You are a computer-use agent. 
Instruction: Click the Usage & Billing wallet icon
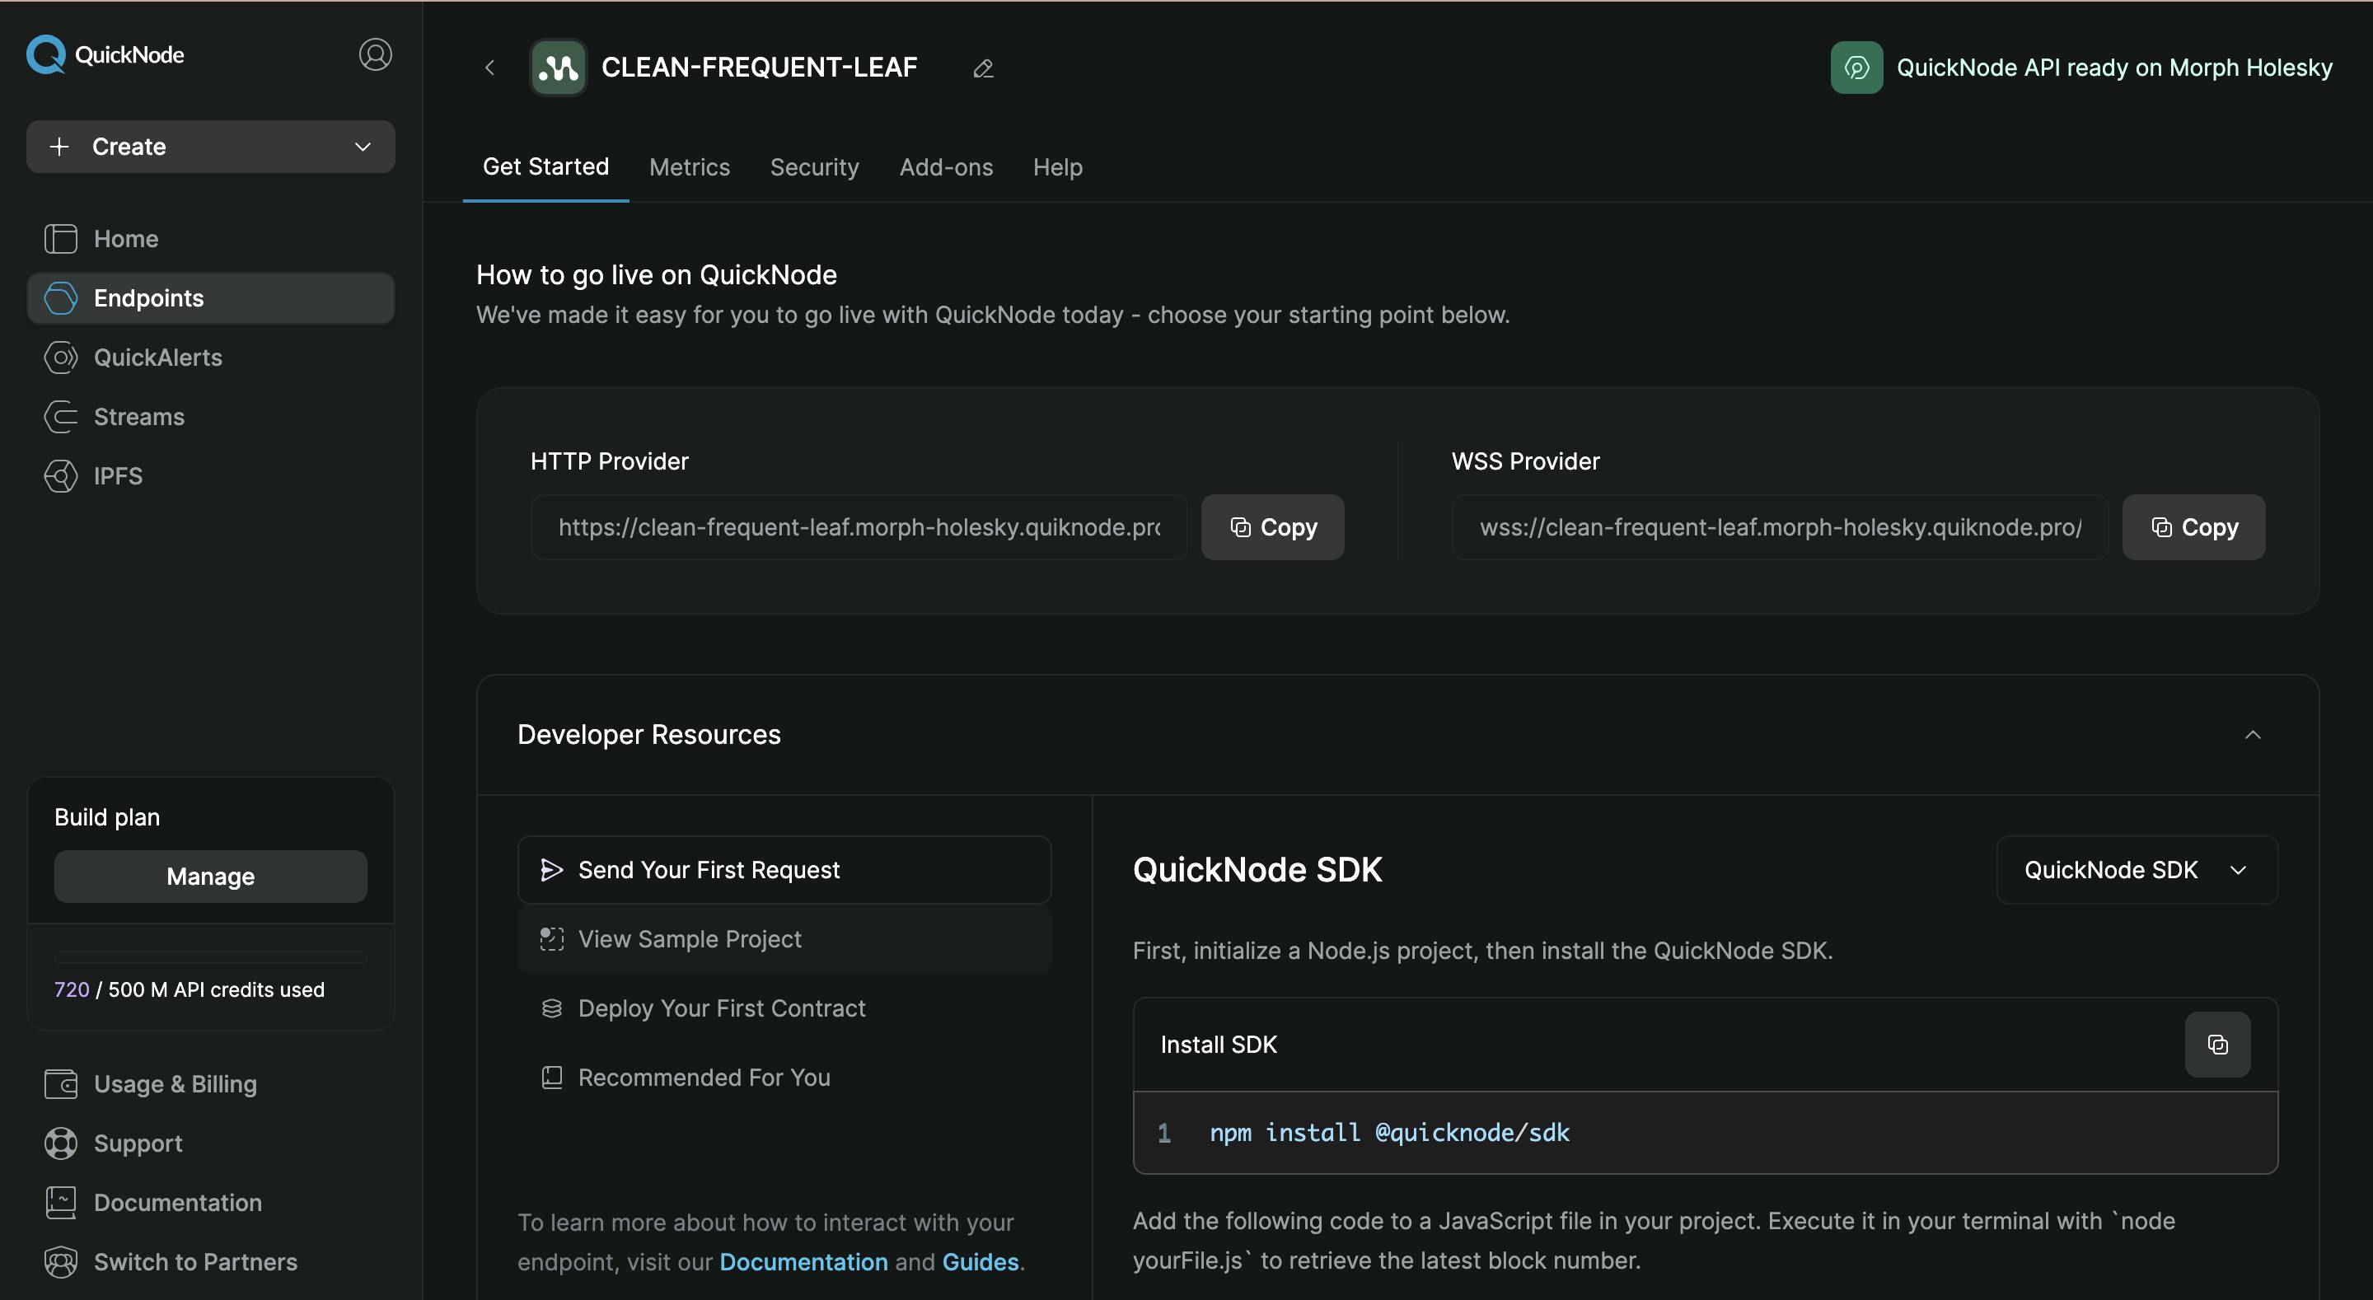click(61, 1083)
